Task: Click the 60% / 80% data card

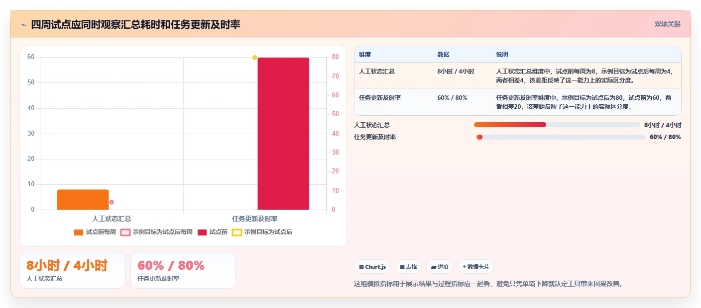Action: tap(183, 270)
